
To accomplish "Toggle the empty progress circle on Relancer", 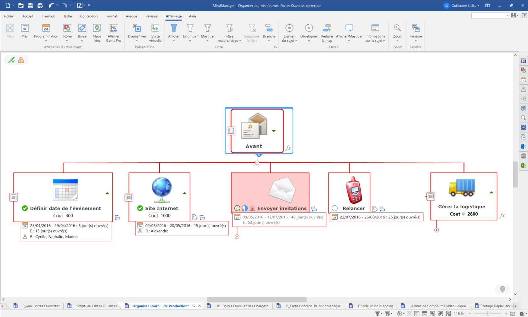I will [335, 208].
